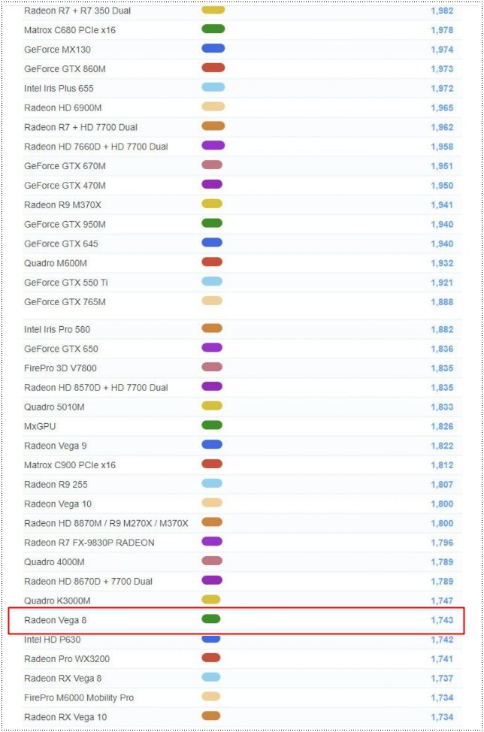Select the Quadro K3000M entry
This screenshot has height=732, width=484.
click(x=57, y=601)
